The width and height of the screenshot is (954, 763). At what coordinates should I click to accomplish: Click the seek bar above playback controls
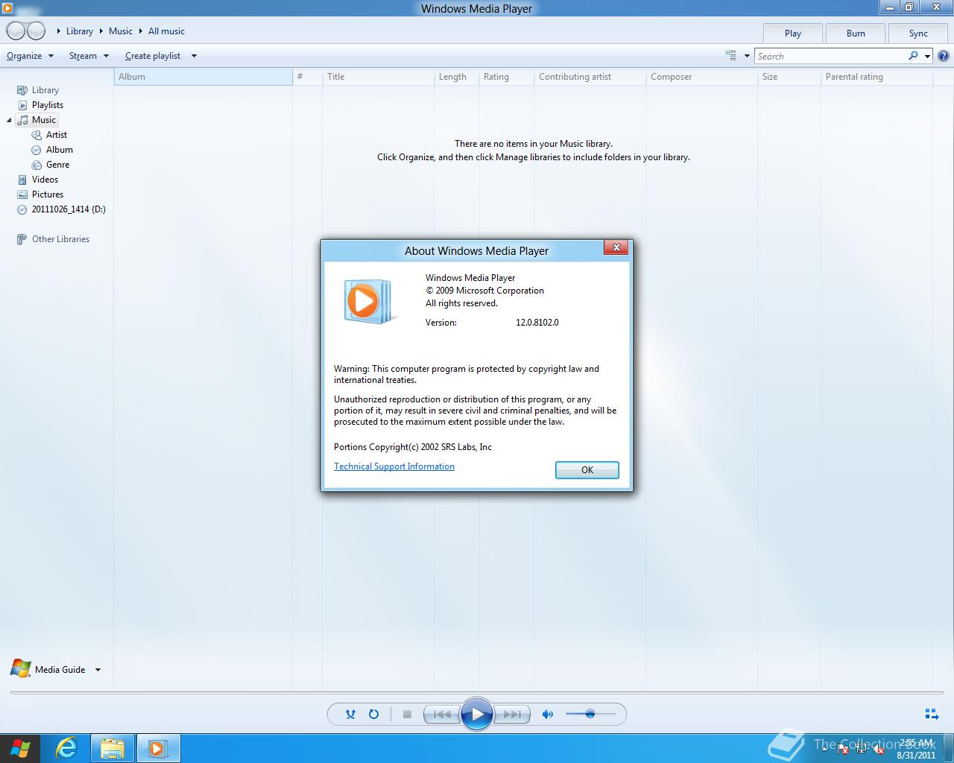(x=477, y=692)
